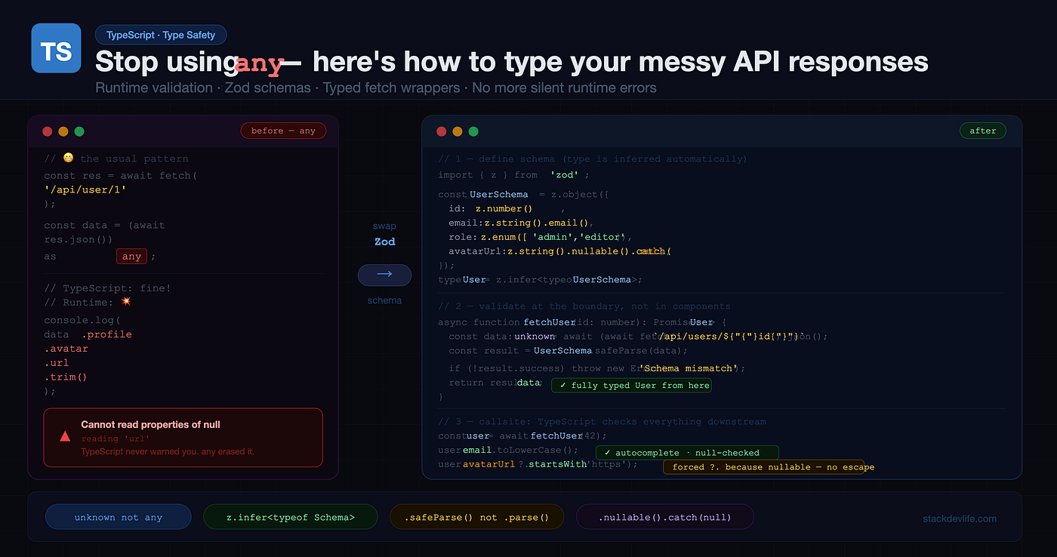Click the 'unknown not any' pill
The height and width of the screenshot is (557, 1057).
point(119,517)
